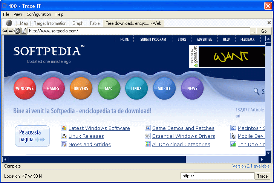274x183 pixels.
Task: Click the browser forward arrow icon
Action: click(11, 31)
